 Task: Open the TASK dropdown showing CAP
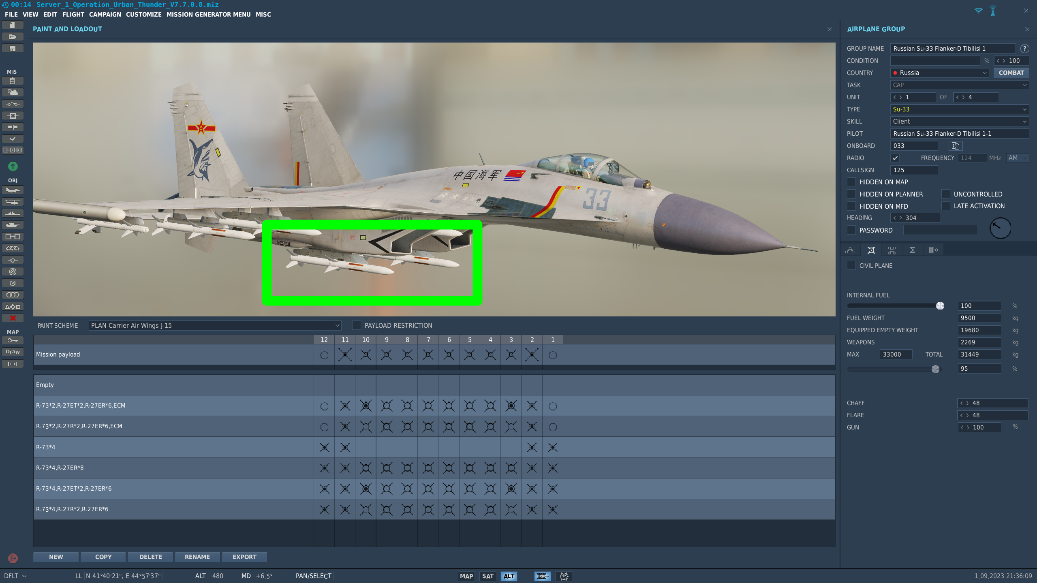pyautogui.click(x=959, y=85)
